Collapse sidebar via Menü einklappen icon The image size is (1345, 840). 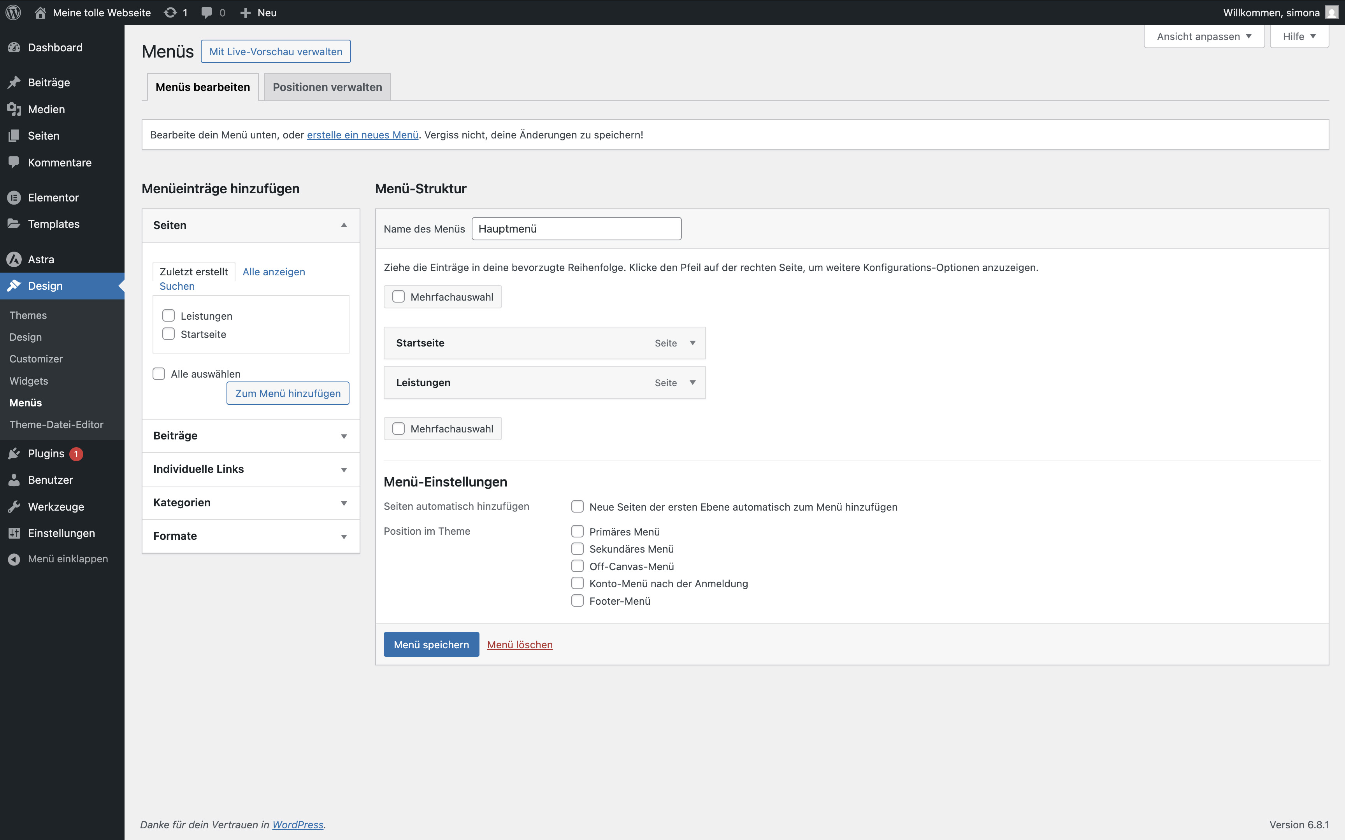[14, 559]
